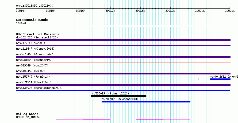The image size is (238, 123).
Task: Click the 39514k ruler label
Action: (21, 11)
